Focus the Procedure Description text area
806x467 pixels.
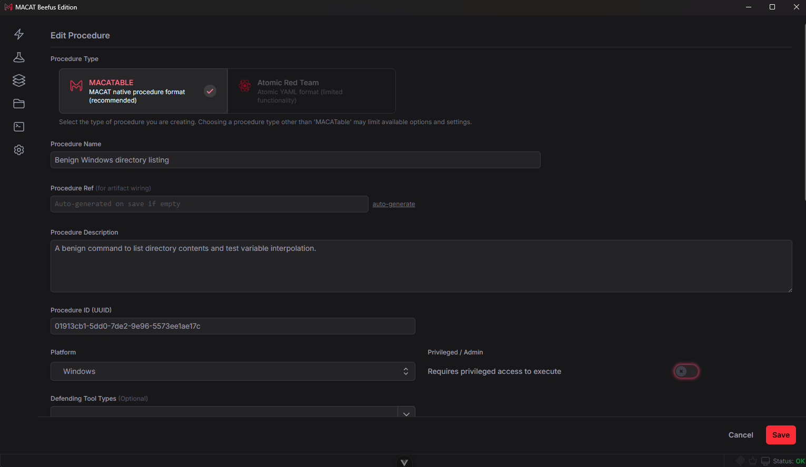[x=421, y=266]
